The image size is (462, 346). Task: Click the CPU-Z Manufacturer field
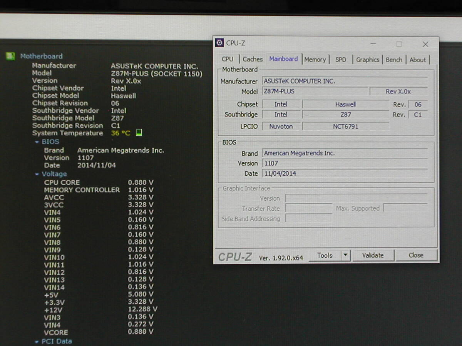click(345, 81)
